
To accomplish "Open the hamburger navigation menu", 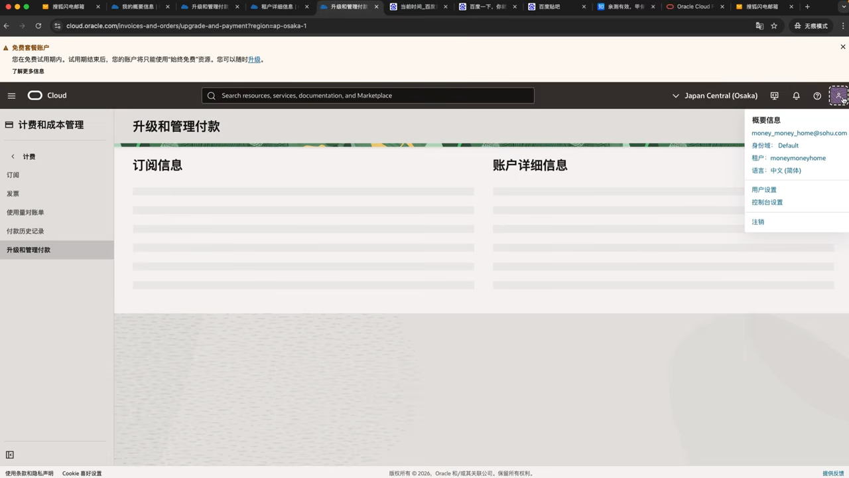I will pyautogui.click(x=11, y=96).
